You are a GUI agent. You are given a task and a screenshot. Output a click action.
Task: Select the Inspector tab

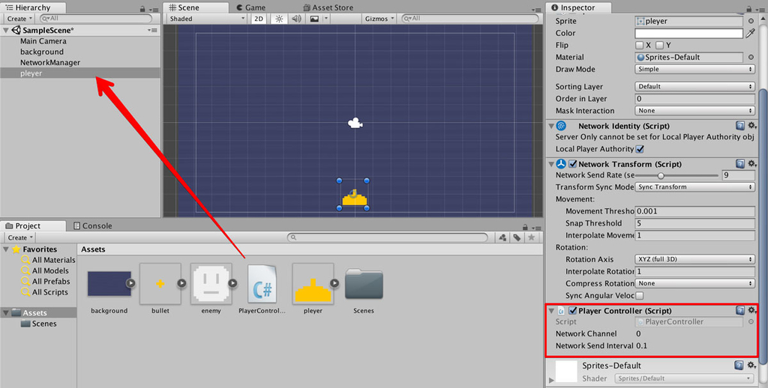click(578, 7)
